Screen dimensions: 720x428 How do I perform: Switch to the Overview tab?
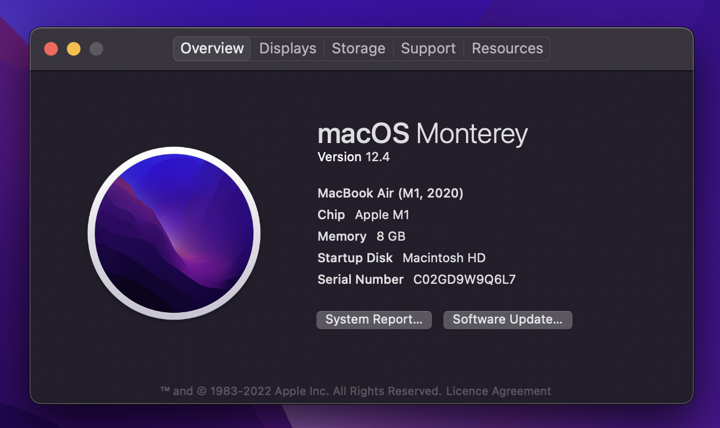click(x=212, y=49)
